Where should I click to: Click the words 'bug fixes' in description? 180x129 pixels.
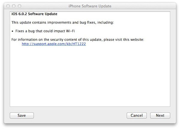pyautogui.click(x=88, y=22)
